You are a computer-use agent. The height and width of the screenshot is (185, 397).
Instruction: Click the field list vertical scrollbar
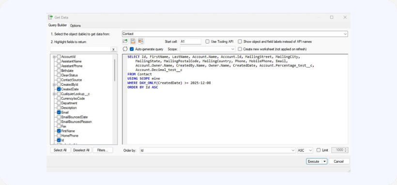(115, 70)
